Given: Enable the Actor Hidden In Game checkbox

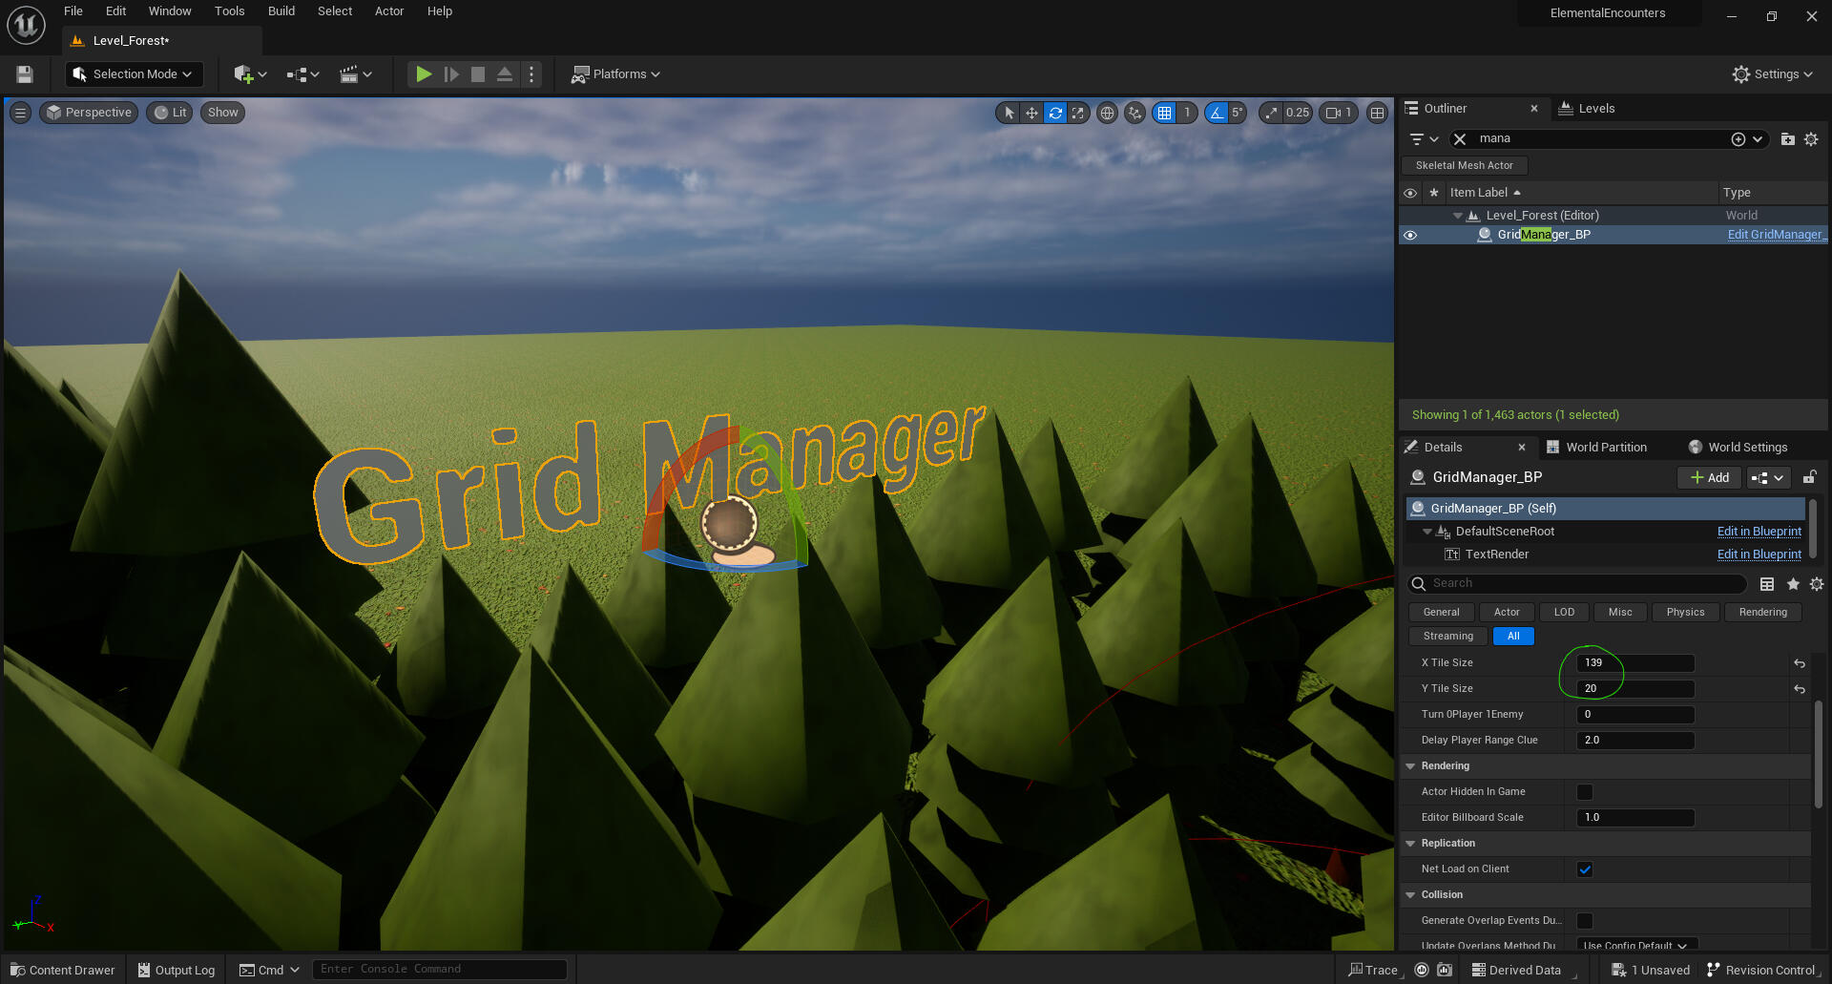Looking at the screenshot, I should [x=1585, y=792].
